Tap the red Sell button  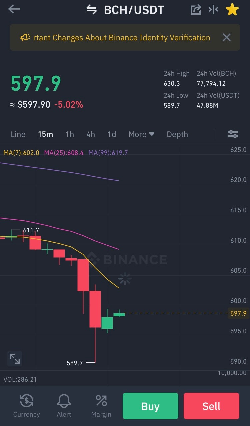[211, 406]
